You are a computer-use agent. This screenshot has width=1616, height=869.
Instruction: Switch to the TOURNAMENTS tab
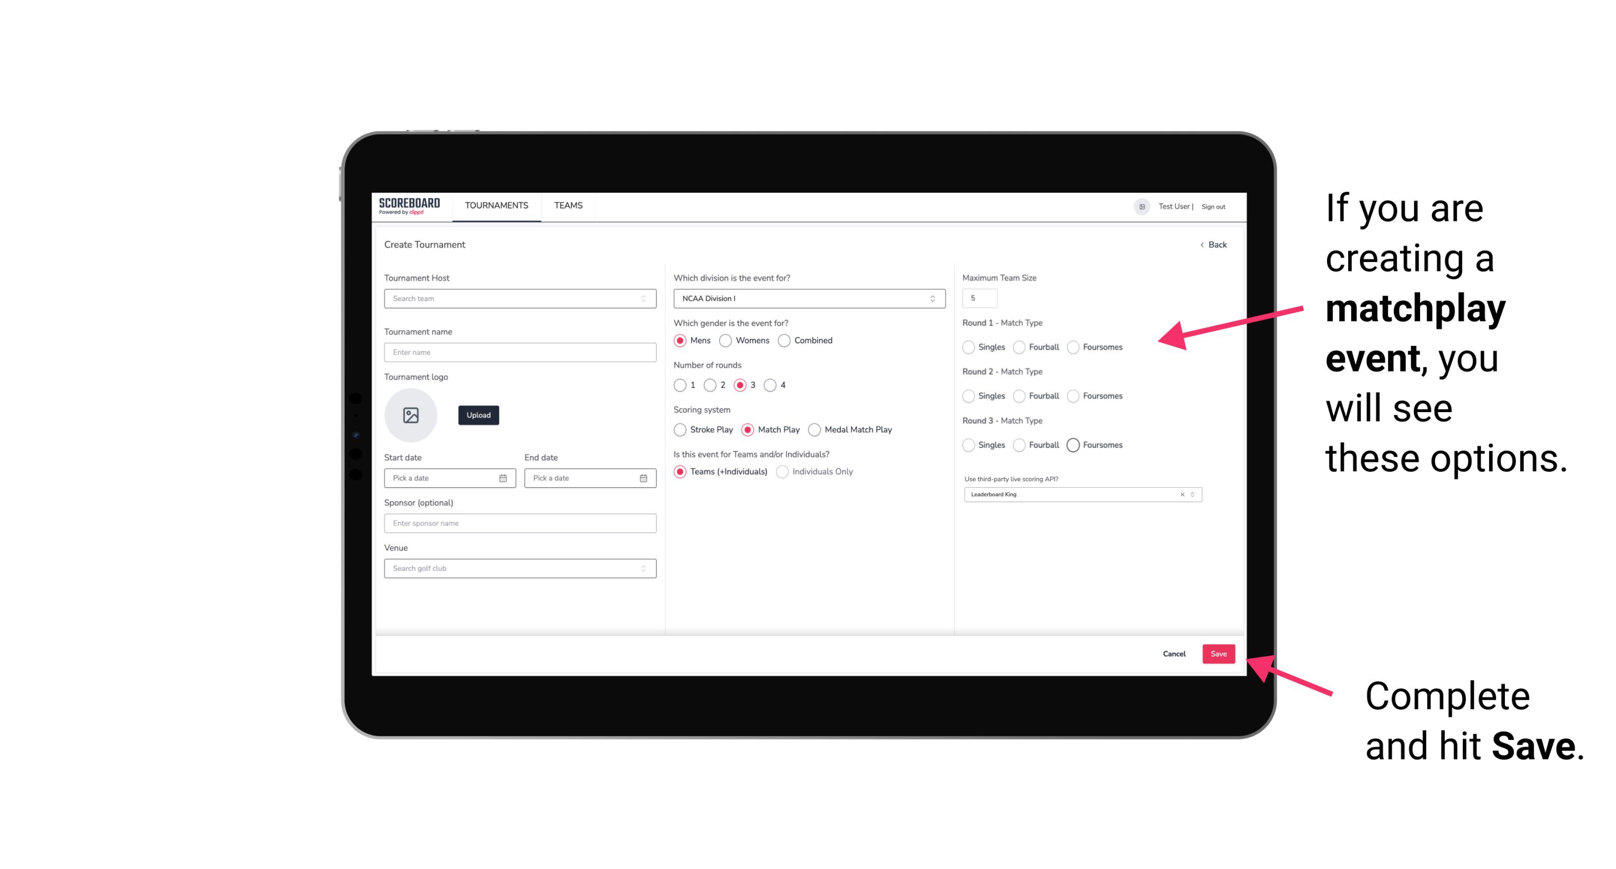click(496, 206)
